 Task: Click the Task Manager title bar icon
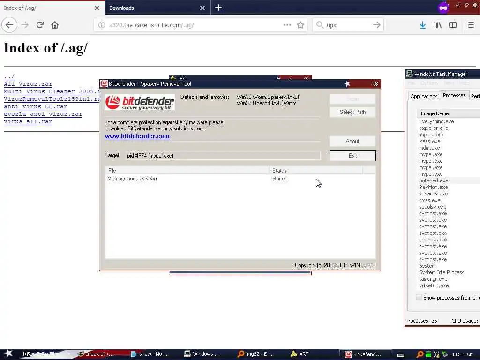[x=409, y=74]
